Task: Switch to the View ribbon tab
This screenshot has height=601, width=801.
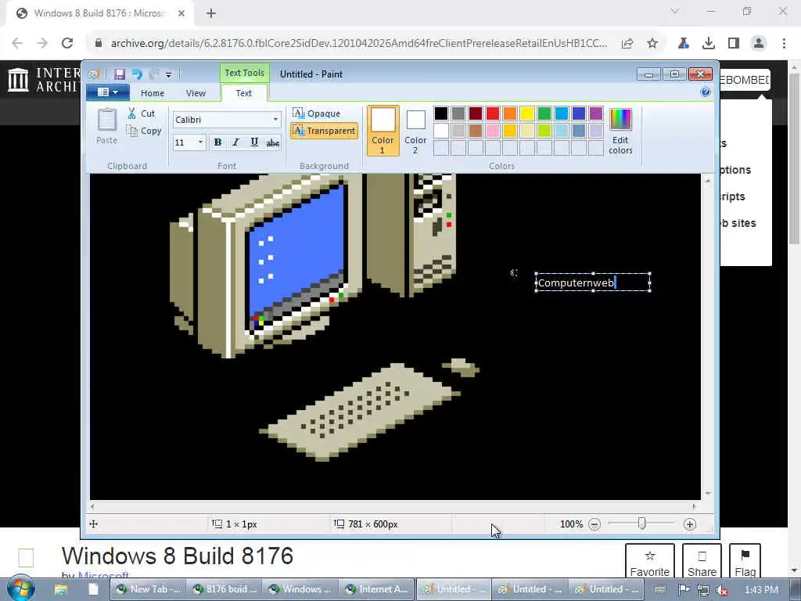Action: click(x=196, y=93)
